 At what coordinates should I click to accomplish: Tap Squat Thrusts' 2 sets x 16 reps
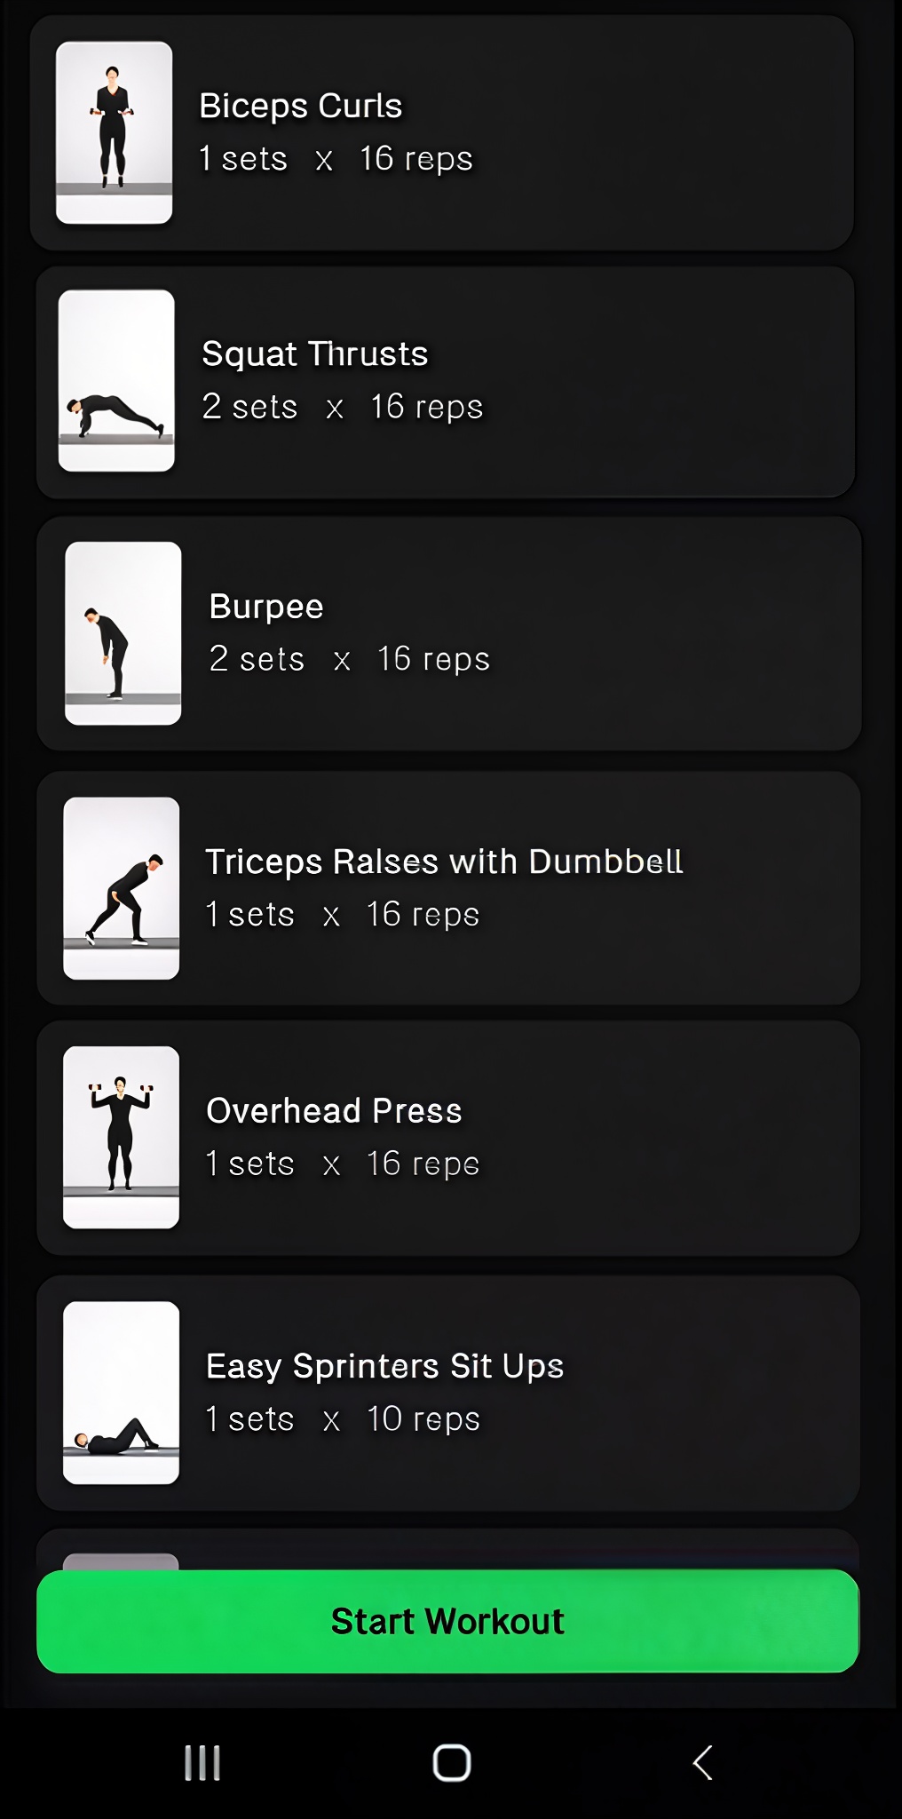click(343, 407)
